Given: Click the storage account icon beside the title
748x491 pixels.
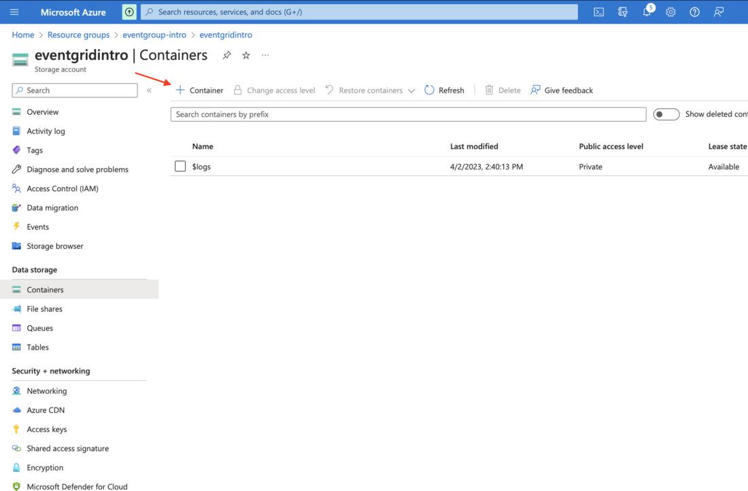Looking at the screenshot, I should tap(20, 60).
